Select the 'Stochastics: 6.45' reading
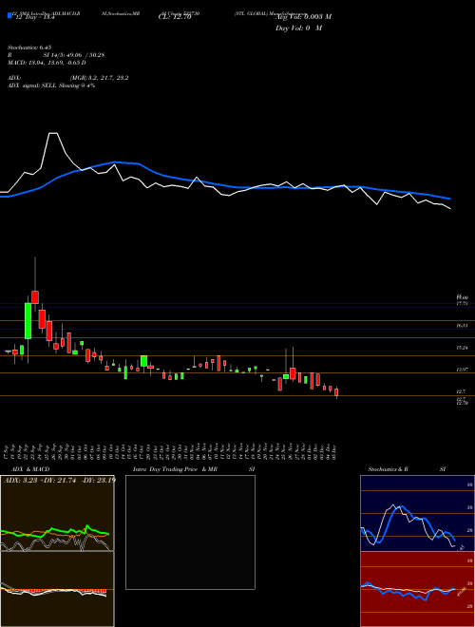This screenshot has width=475, height=627. (x=29, y=47)
